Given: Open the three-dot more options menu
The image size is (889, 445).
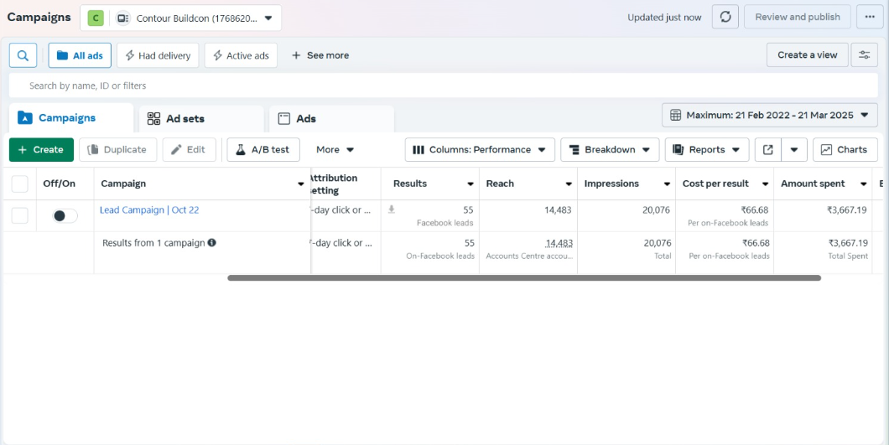Looking at the screenshot, I should click(x=870, y=17).
